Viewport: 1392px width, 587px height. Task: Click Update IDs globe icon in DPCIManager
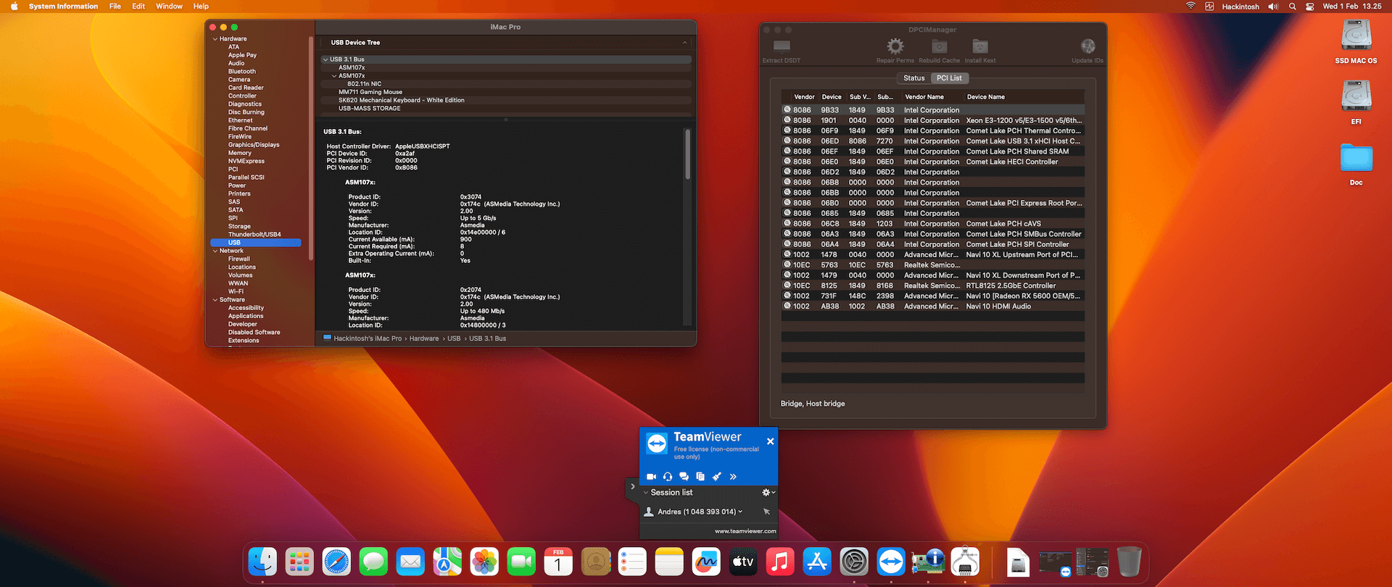[1087, 46]
